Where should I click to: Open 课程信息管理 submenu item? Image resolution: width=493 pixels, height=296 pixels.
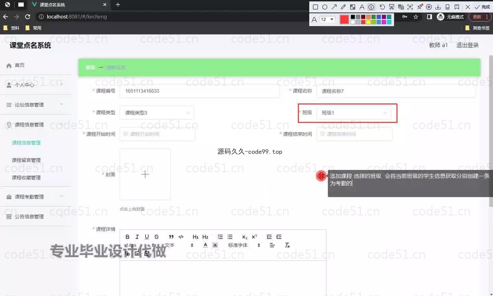pyautogui.click(x=26, y=143)
